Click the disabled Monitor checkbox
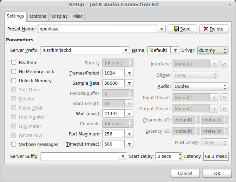The image size is (236, 182). point(14,99)
